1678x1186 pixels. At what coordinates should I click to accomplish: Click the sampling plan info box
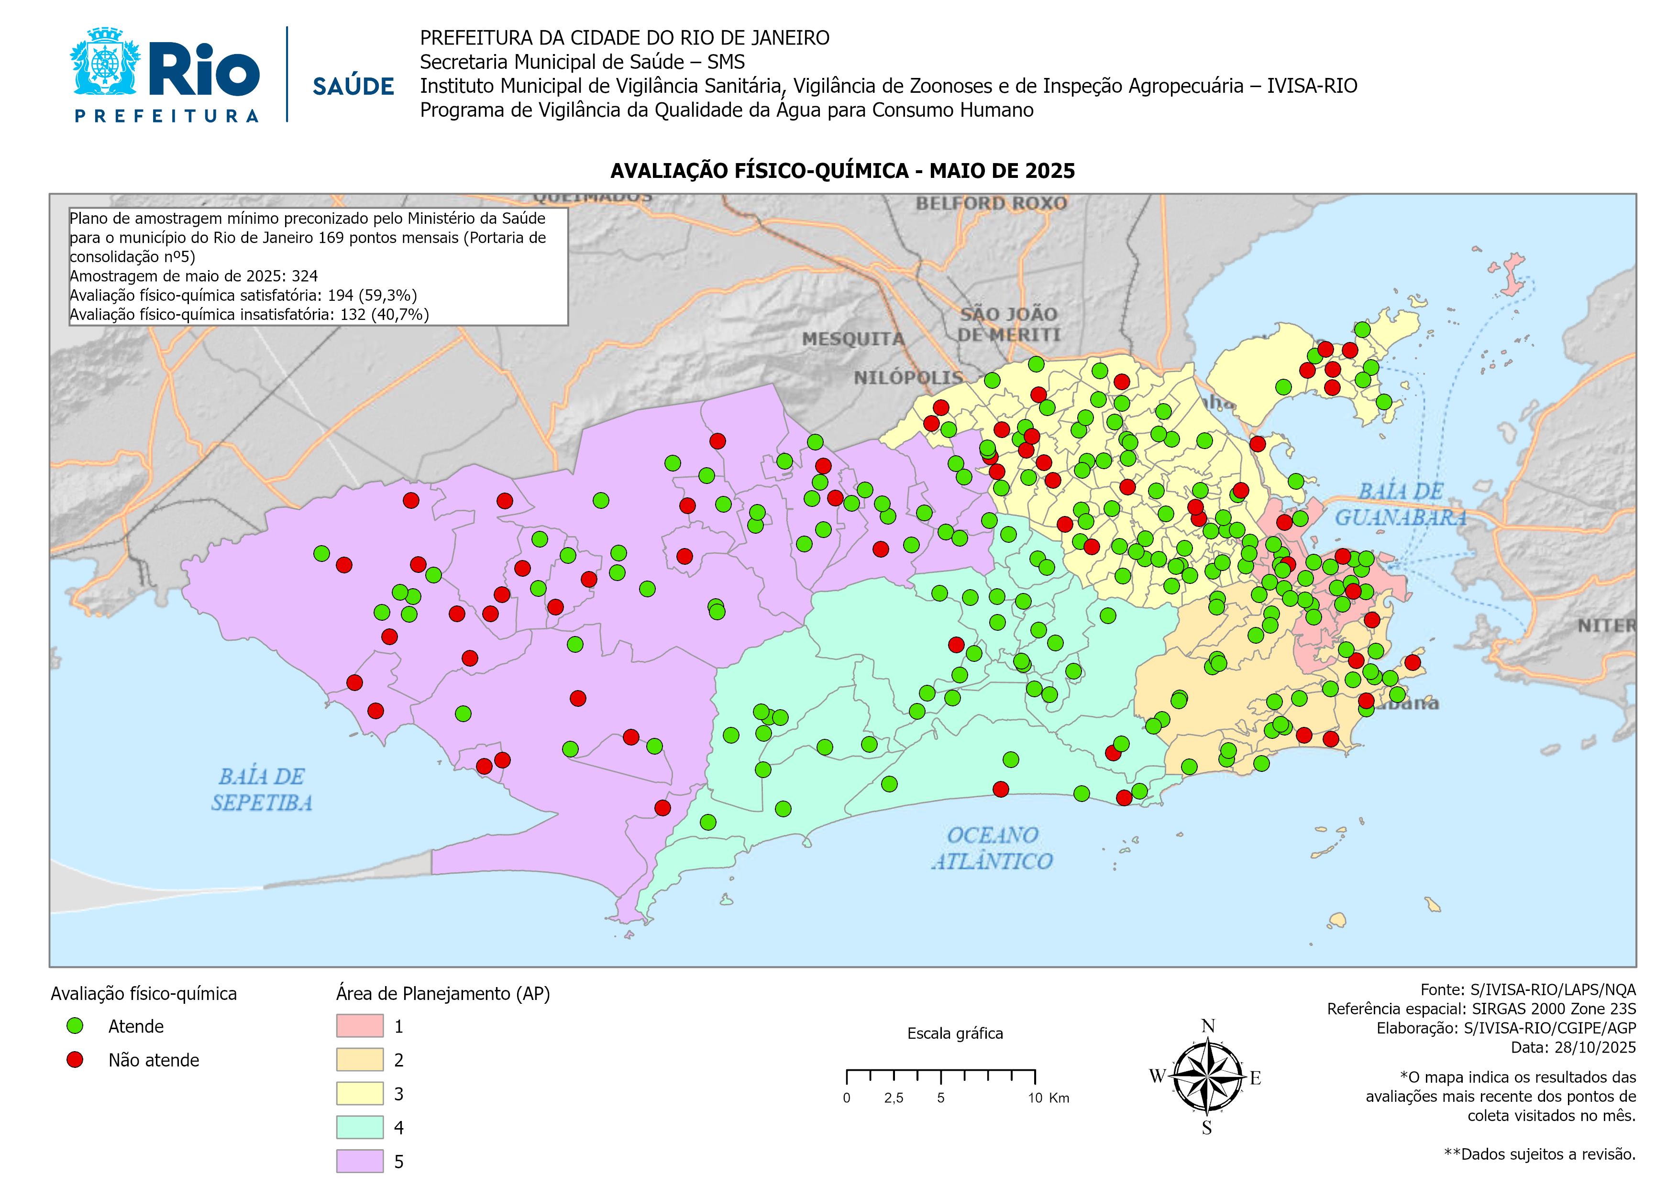pyautogui.click(x=318, y=267)
